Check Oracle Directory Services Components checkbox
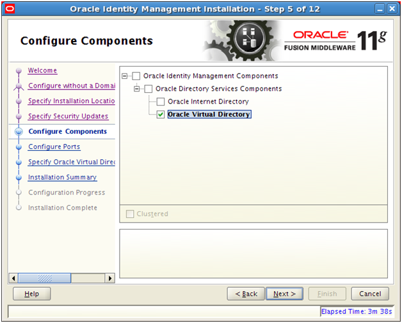This screenshot has height=323, width=402. pos(148,89)
